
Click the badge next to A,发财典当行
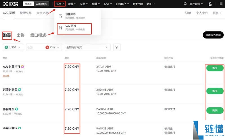click(22, 66)
